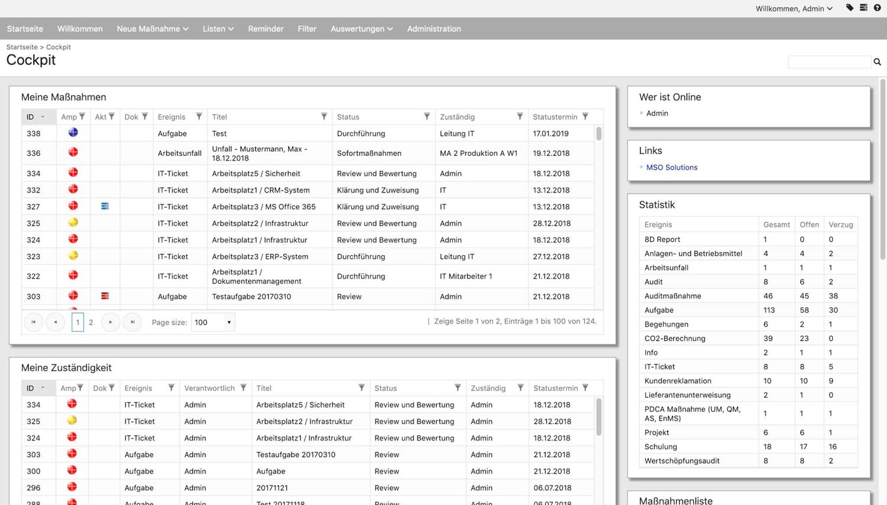
Task: Click the blue activity icon in row 327
Action: click(x=105, y=206)
